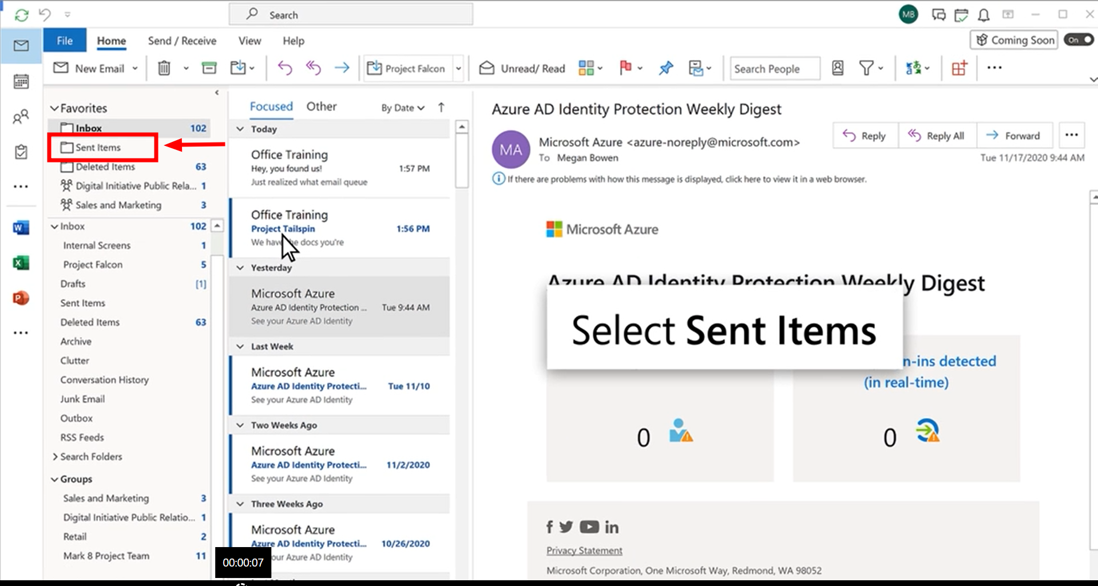Reverse sort order with the up arrow
This screenshot has height=586, width=1098.
point(441,107)
